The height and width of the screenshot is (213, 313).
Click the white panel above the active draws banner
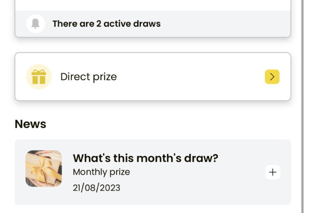pyautogui.click(x=153, y=5)
